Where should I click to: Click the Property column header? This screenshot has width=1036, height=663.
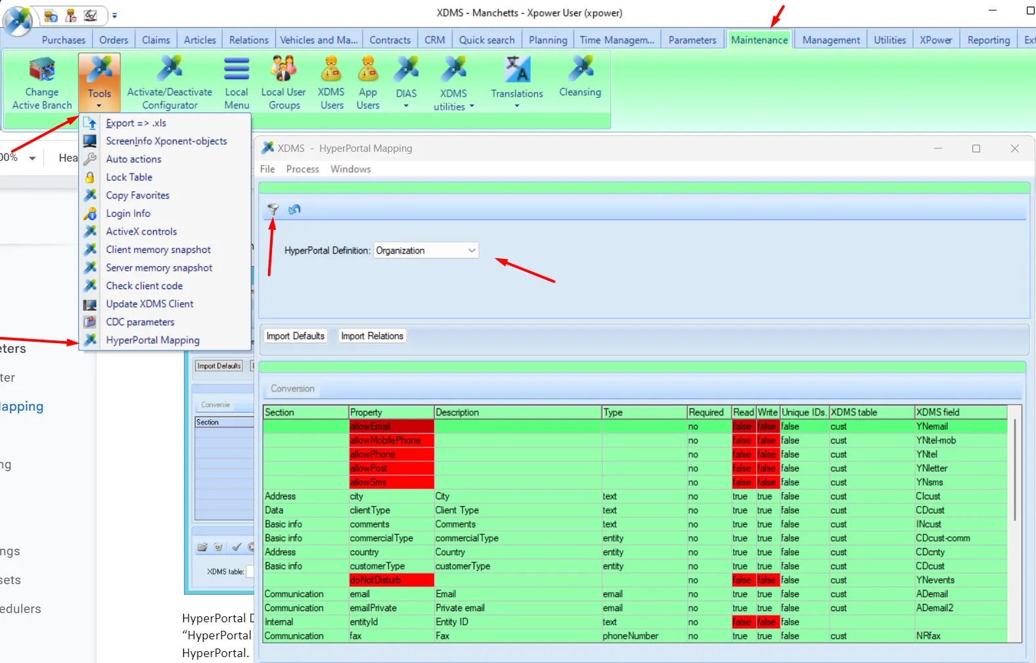pos(392,413)
